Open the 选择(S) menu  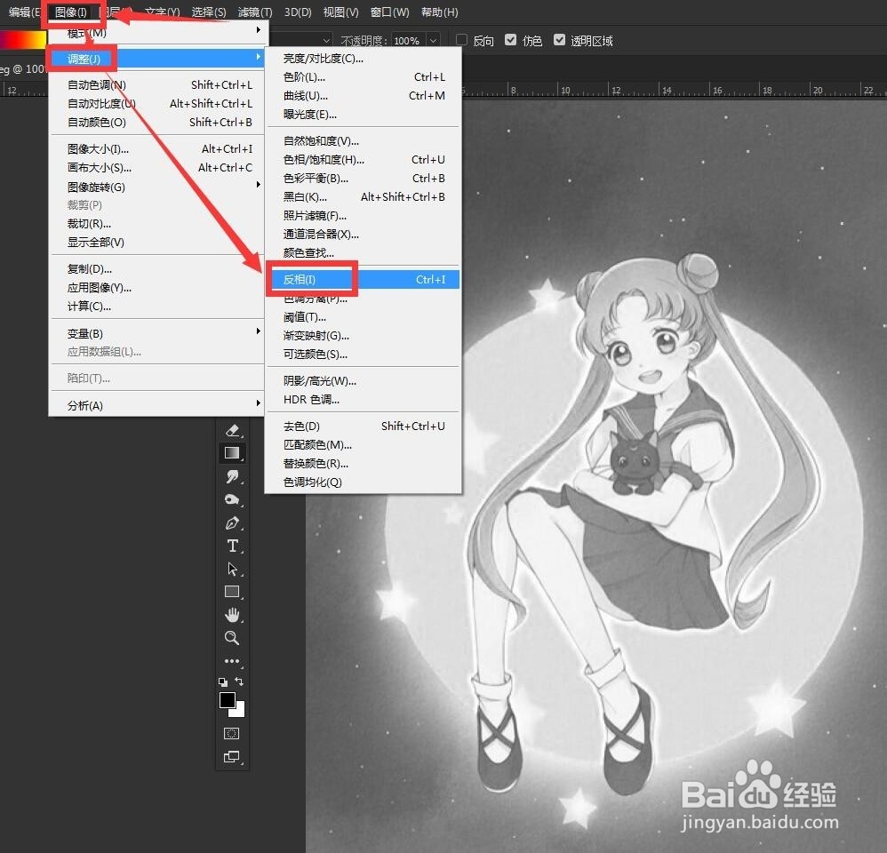pos(209,12)
